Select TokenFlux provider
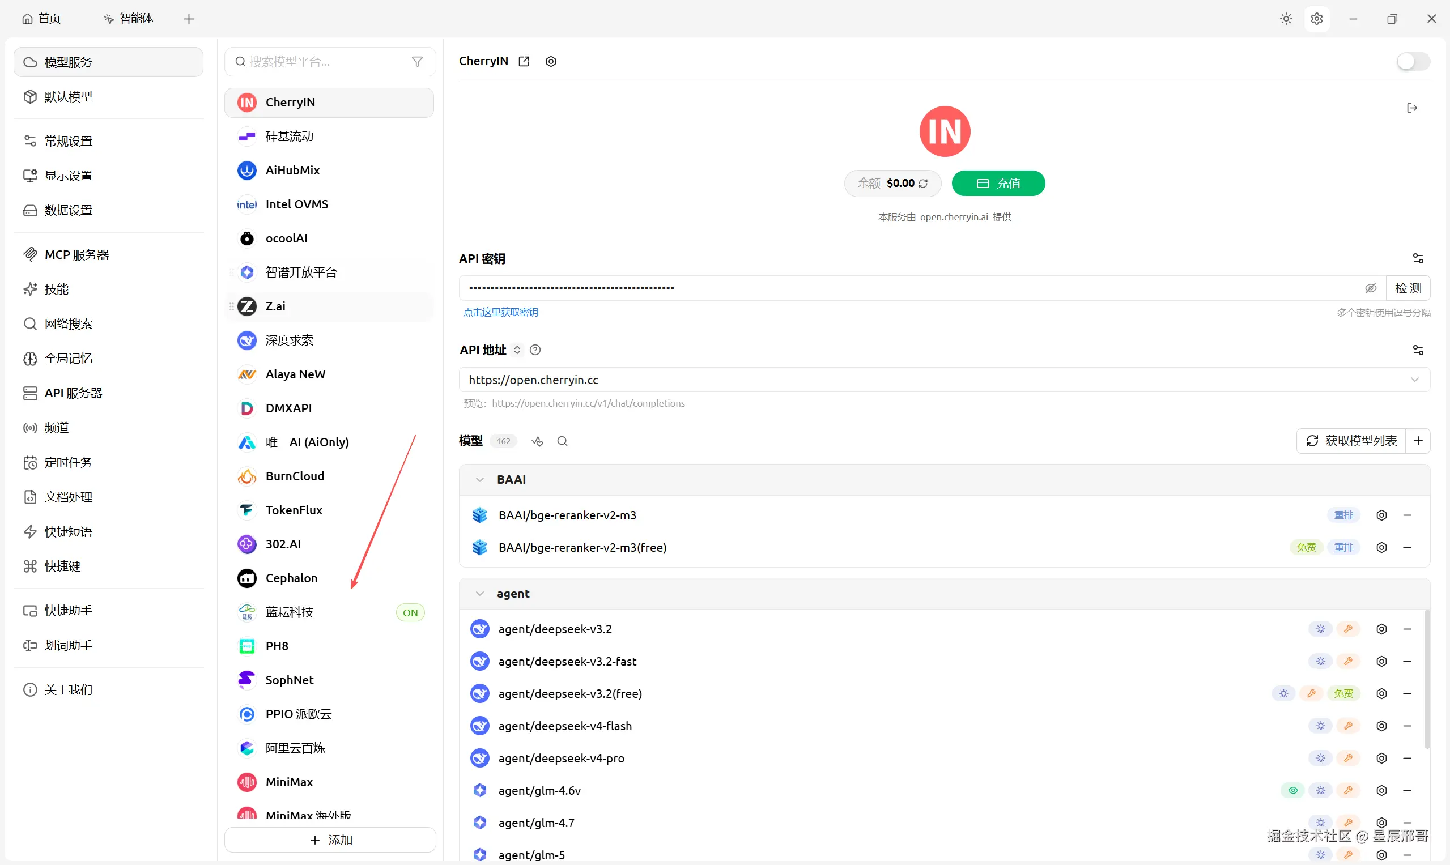Screen dimensions: 1450x865 coord(329,510)
